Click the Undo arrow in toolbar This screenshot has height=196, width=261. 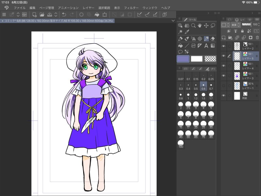[x=64, y=14]
